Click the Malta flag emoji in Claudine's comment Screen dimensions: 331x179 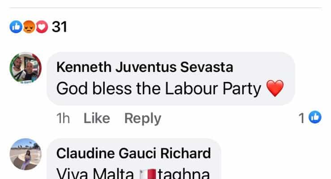[x=148, y=174]
